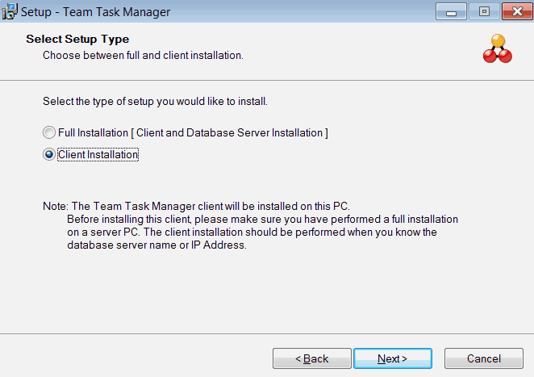Maximize the setup window
The height and width of the screenshot is (377, 534).
[x=484, y=12]
